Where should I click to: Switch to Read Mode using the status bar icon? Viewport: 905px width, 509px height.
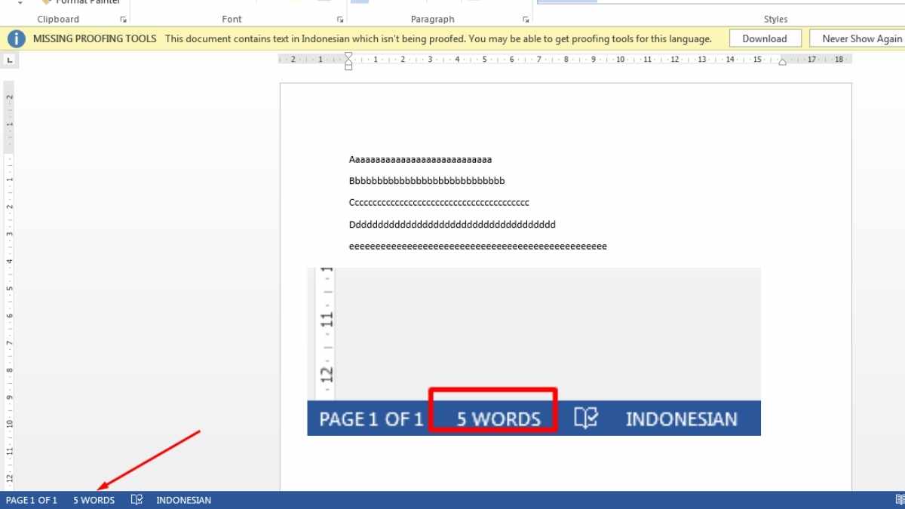click(897, 500)
